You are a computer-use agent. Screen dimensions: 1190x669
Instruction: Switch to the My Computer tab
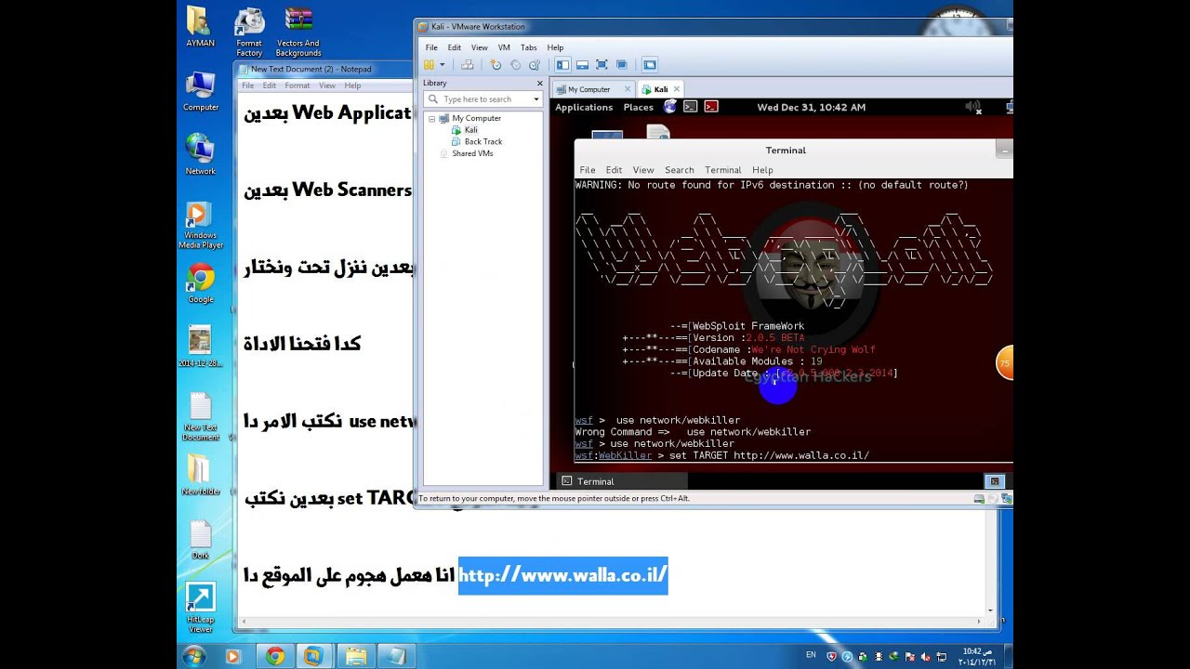click(x=589, y=89)
